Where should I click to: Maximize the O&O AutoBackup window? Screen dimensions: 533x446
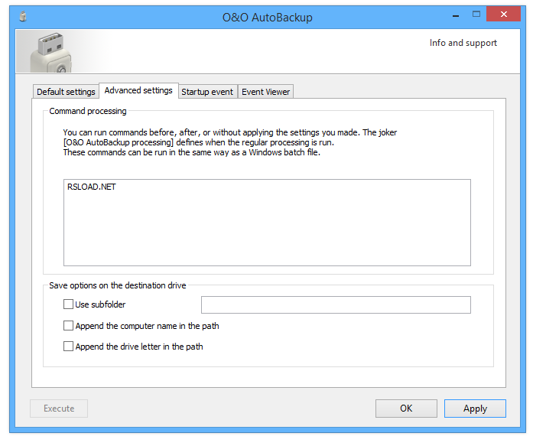[476, 15]
